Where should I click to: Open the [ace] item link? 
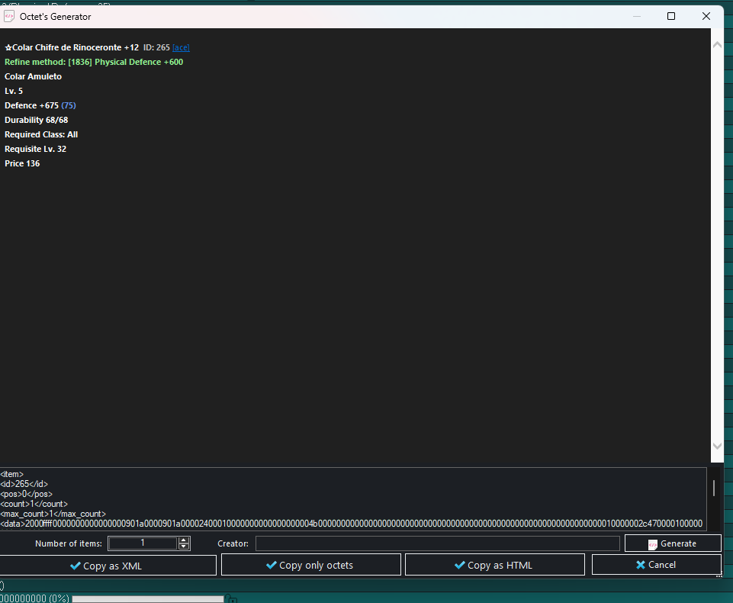[181, 47]
